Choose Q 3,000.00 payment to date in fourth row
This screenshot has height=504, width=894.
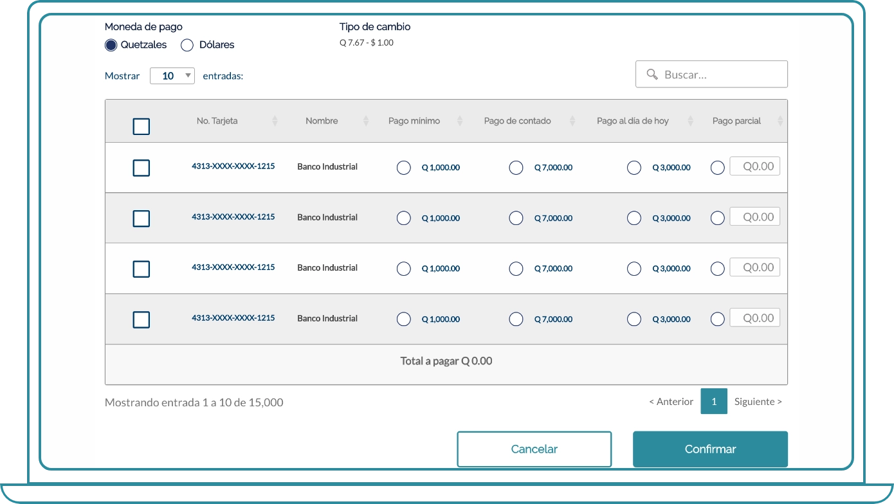coord(634,319)
